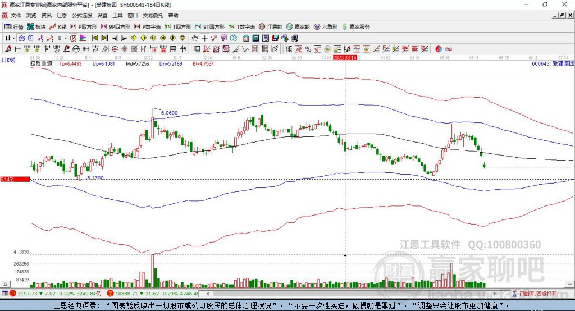Viewport: 575px width, 311px height.
Task: Click the Dn=5.2169 value
Action: pos(171,63)
